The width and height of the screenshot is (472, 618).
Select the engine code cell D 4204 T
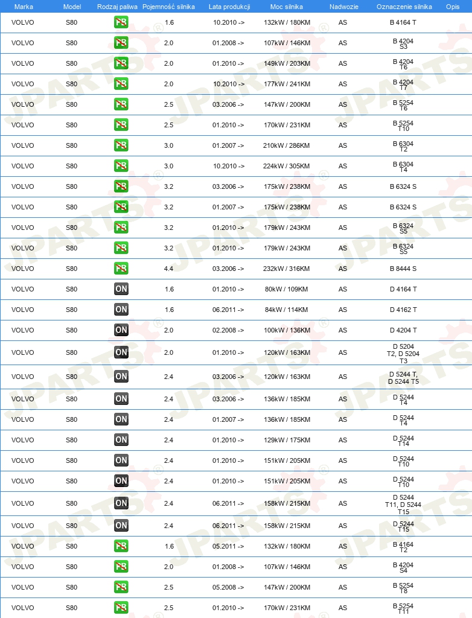point(403,330)
